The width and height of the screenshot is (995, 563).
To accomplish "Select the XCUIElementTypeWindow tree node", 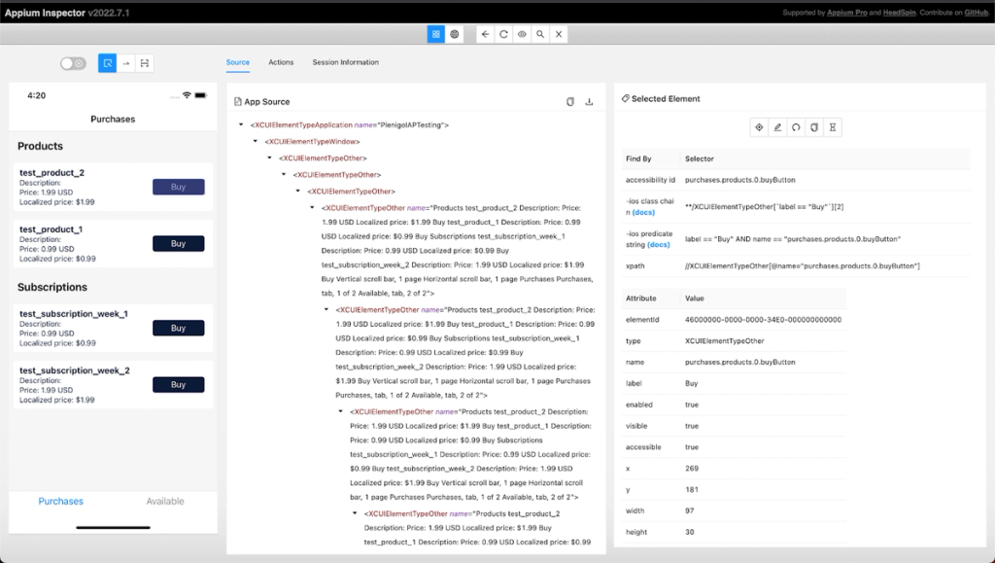I will (x=312, y=142).
